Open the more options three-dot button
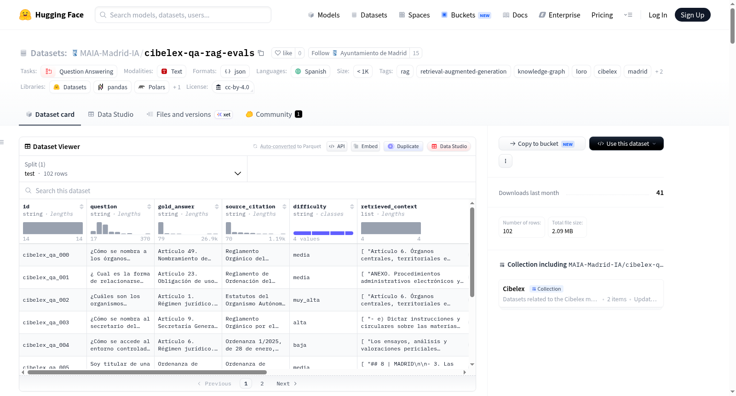This screenshot has height=396, width=736. coord(506,161)
